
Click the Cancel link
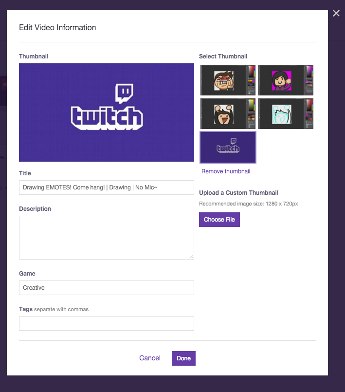tap(150, 358)
